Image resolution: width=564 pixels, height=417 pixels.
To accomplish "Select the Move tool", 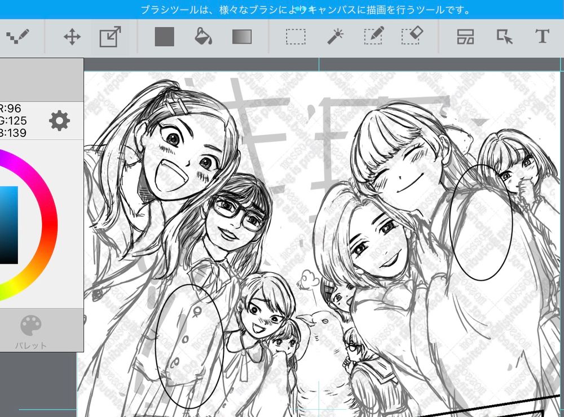I will pos(72,37).
